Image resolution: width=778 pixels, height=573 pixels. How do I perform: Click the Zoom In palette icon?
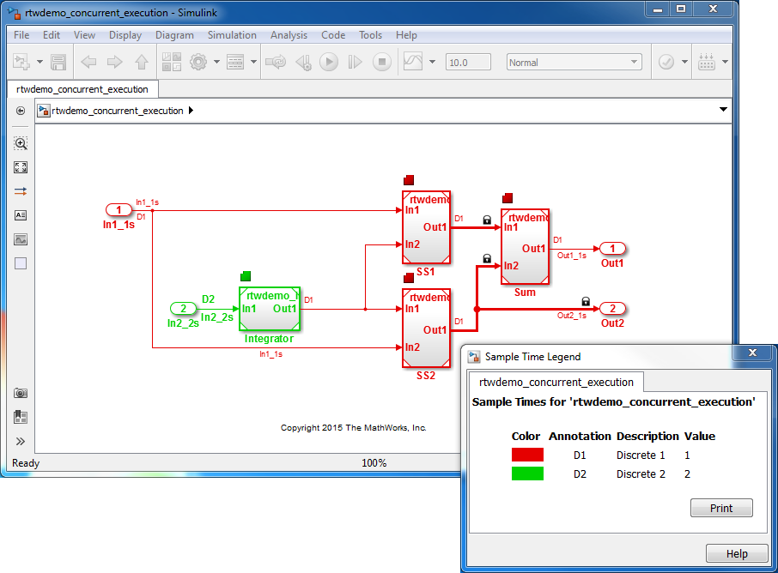21,144
